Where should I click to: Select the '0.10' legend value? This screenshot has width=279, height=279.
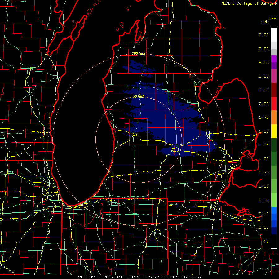click(264, 214)
